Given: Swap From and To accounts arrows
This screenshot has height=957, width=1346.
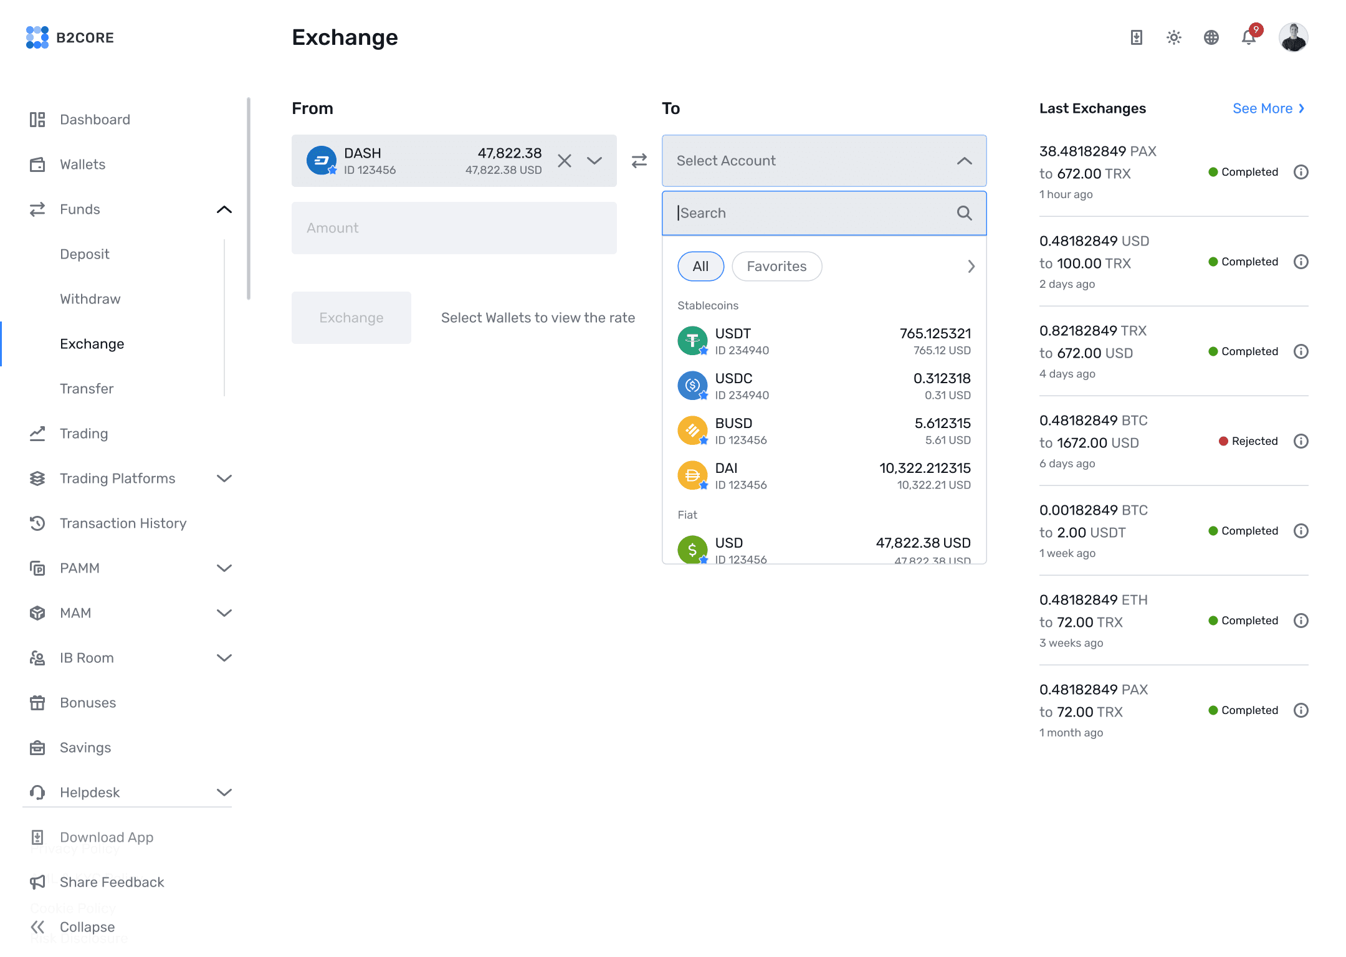Looking at the screenshot, I should click(639, 161).
